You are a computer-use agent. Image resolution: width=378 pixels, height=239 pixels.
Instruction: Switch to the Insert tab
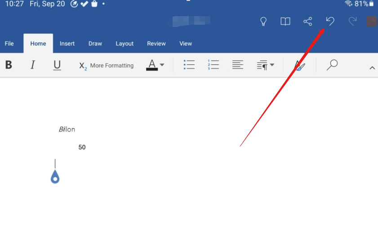pos(67,44)
